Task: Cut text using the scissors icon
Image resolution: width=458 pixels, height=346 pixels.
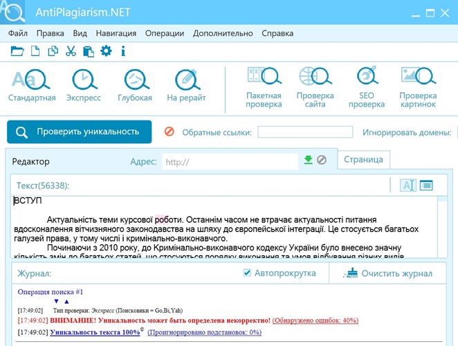Action: 71,51
